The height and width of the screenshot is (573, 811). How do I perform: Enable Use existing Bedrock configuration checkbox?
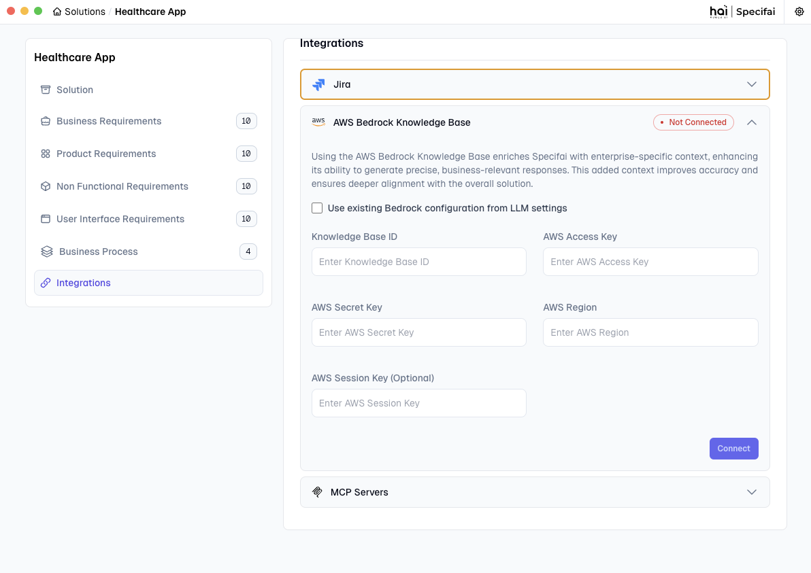tap(317, 208)
